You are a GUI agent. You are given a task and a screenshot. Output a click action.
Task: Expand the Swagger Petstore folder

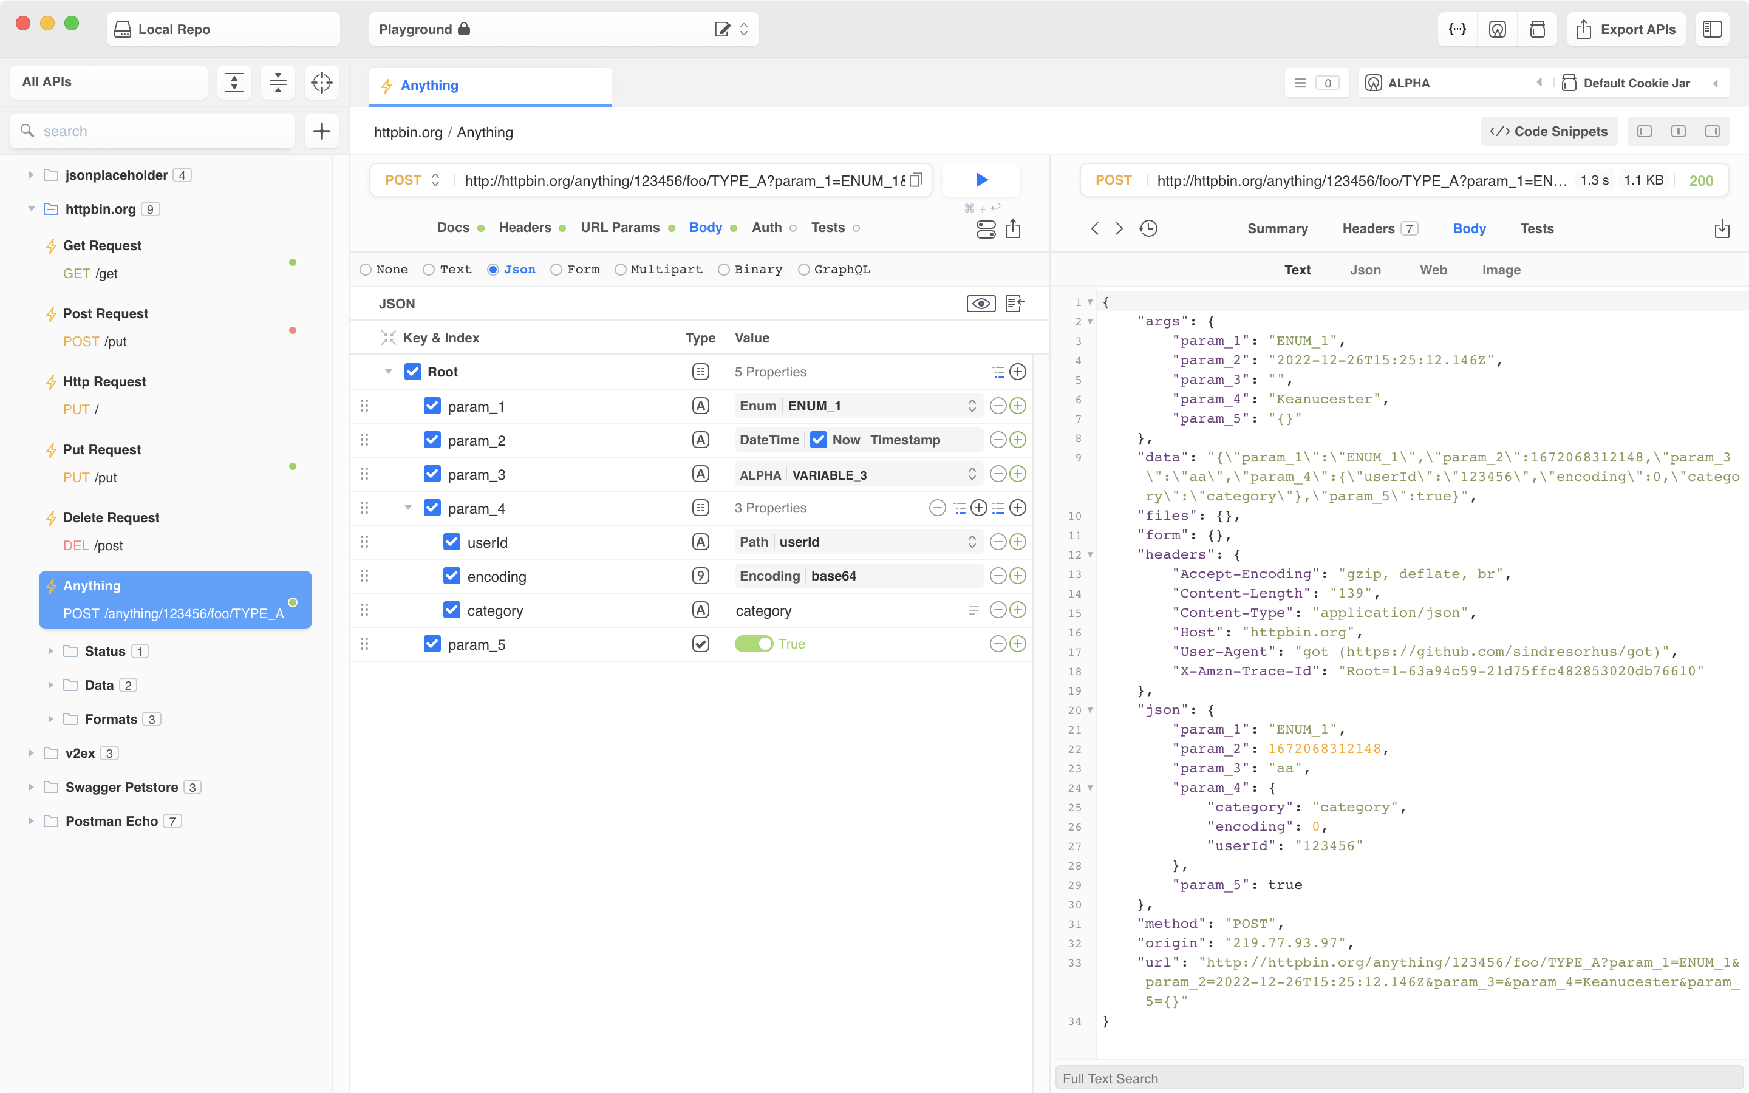pyautogui.click(x=31, y=786)
